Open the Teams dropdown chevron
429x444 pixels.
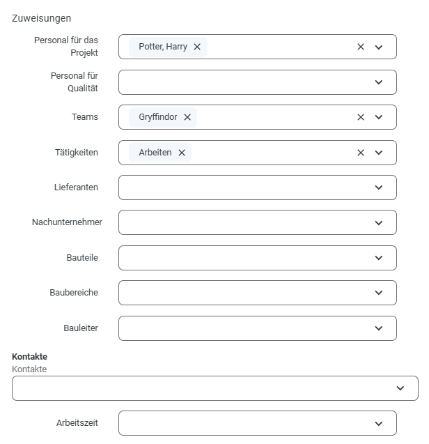click(379, 117)
